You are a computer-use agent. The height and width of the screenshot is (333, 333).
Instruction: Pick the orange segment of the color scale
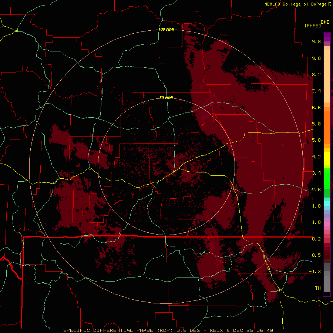point(327,127)
